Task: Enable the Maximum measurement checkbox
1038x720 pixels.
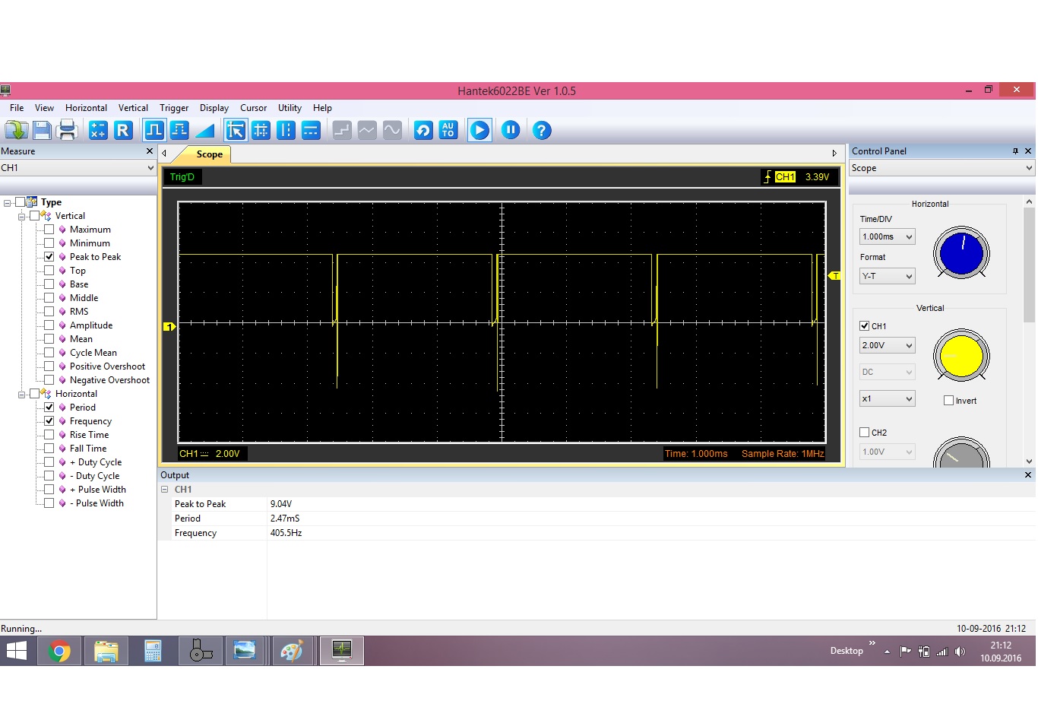Action: coord(49,230)
